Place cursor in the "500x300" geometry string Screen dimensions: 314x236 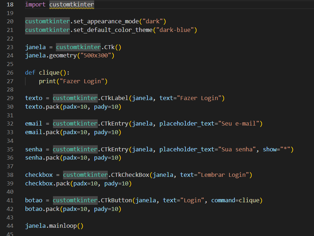[x=97, y=56]
